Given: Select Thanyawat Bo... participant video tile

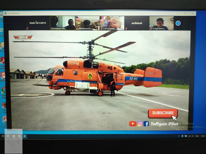Looking at the screenshot, I should tap(87, 23).
